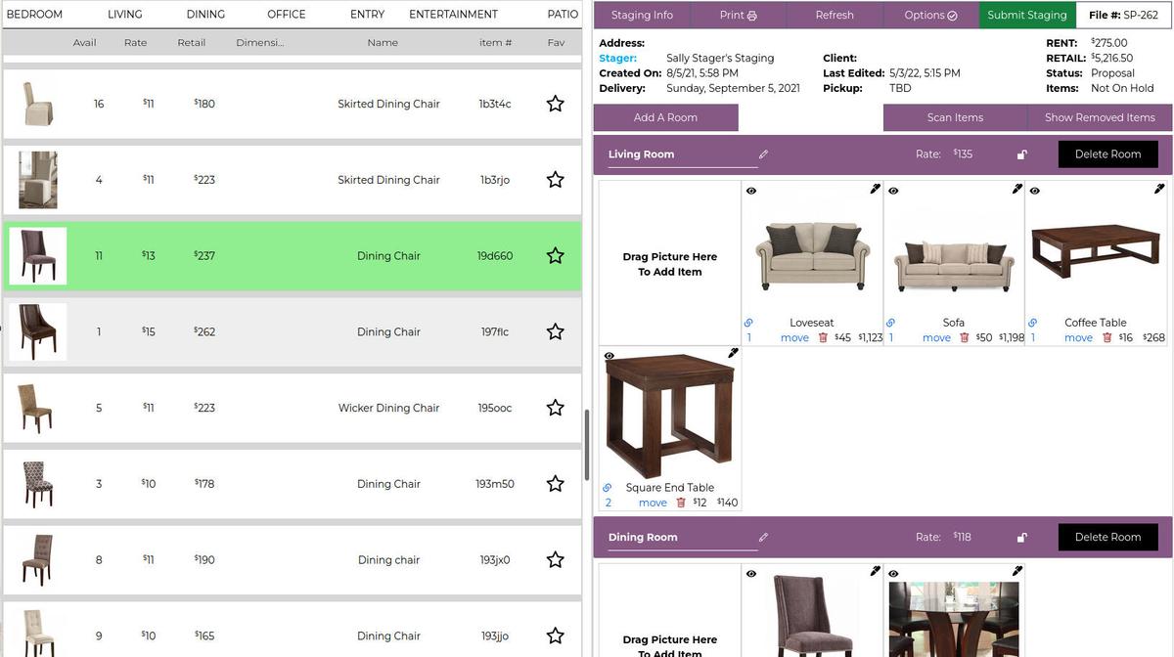The image size is (1174, 657).
Task: Toggle the eye icon on the Coffee Table card
Action: point(1034,190)
